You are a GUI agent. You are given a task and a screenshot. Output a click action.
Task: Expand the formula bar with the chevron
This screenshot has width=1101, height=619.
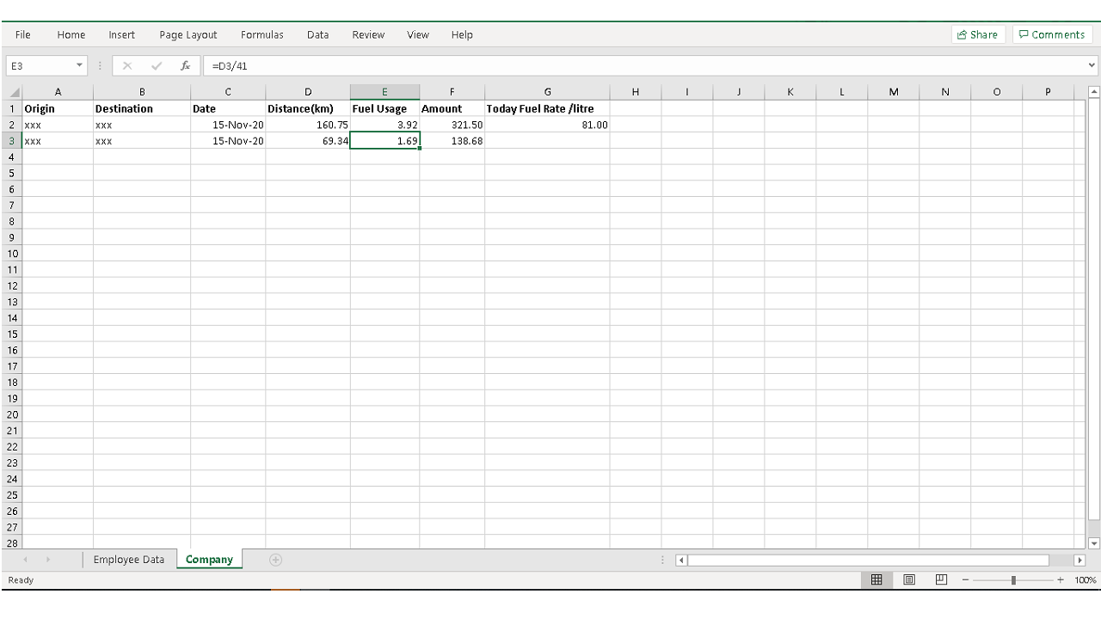(1092, 65)
